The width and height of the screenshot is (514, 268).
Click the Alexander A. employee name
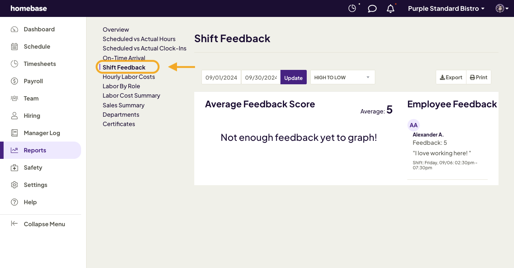click(428, 134)
